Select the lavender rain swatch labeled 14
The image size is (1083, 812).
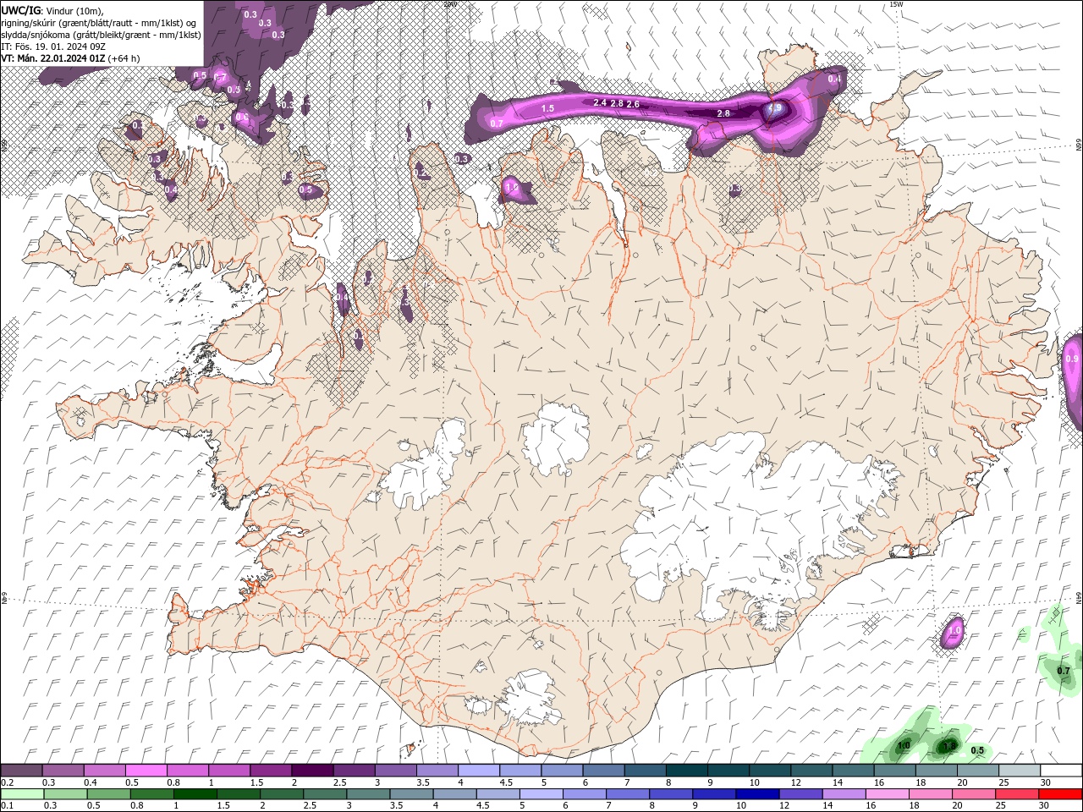pos(844,794)
